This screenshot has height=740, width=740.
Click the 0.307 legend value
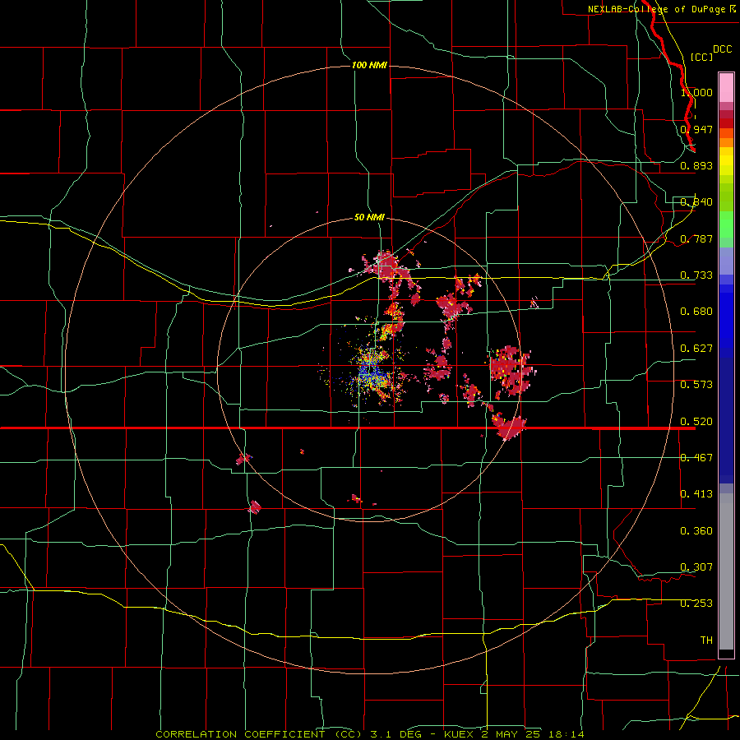696,567
